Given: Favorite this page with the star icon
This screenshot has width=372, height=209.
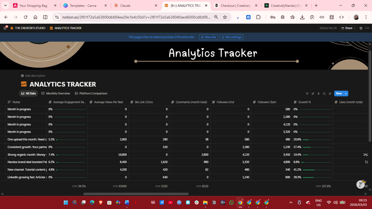Looking at the screenshot, I should (x=361, y=28).
